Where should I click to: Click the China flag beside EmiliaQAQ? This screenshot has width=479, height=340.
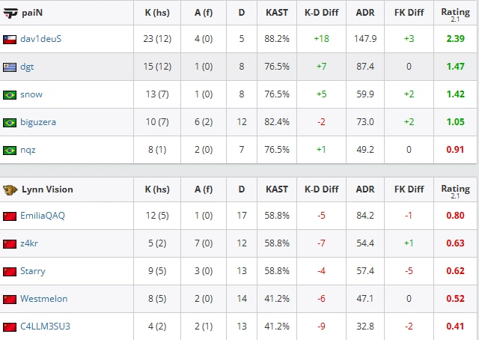10,216
